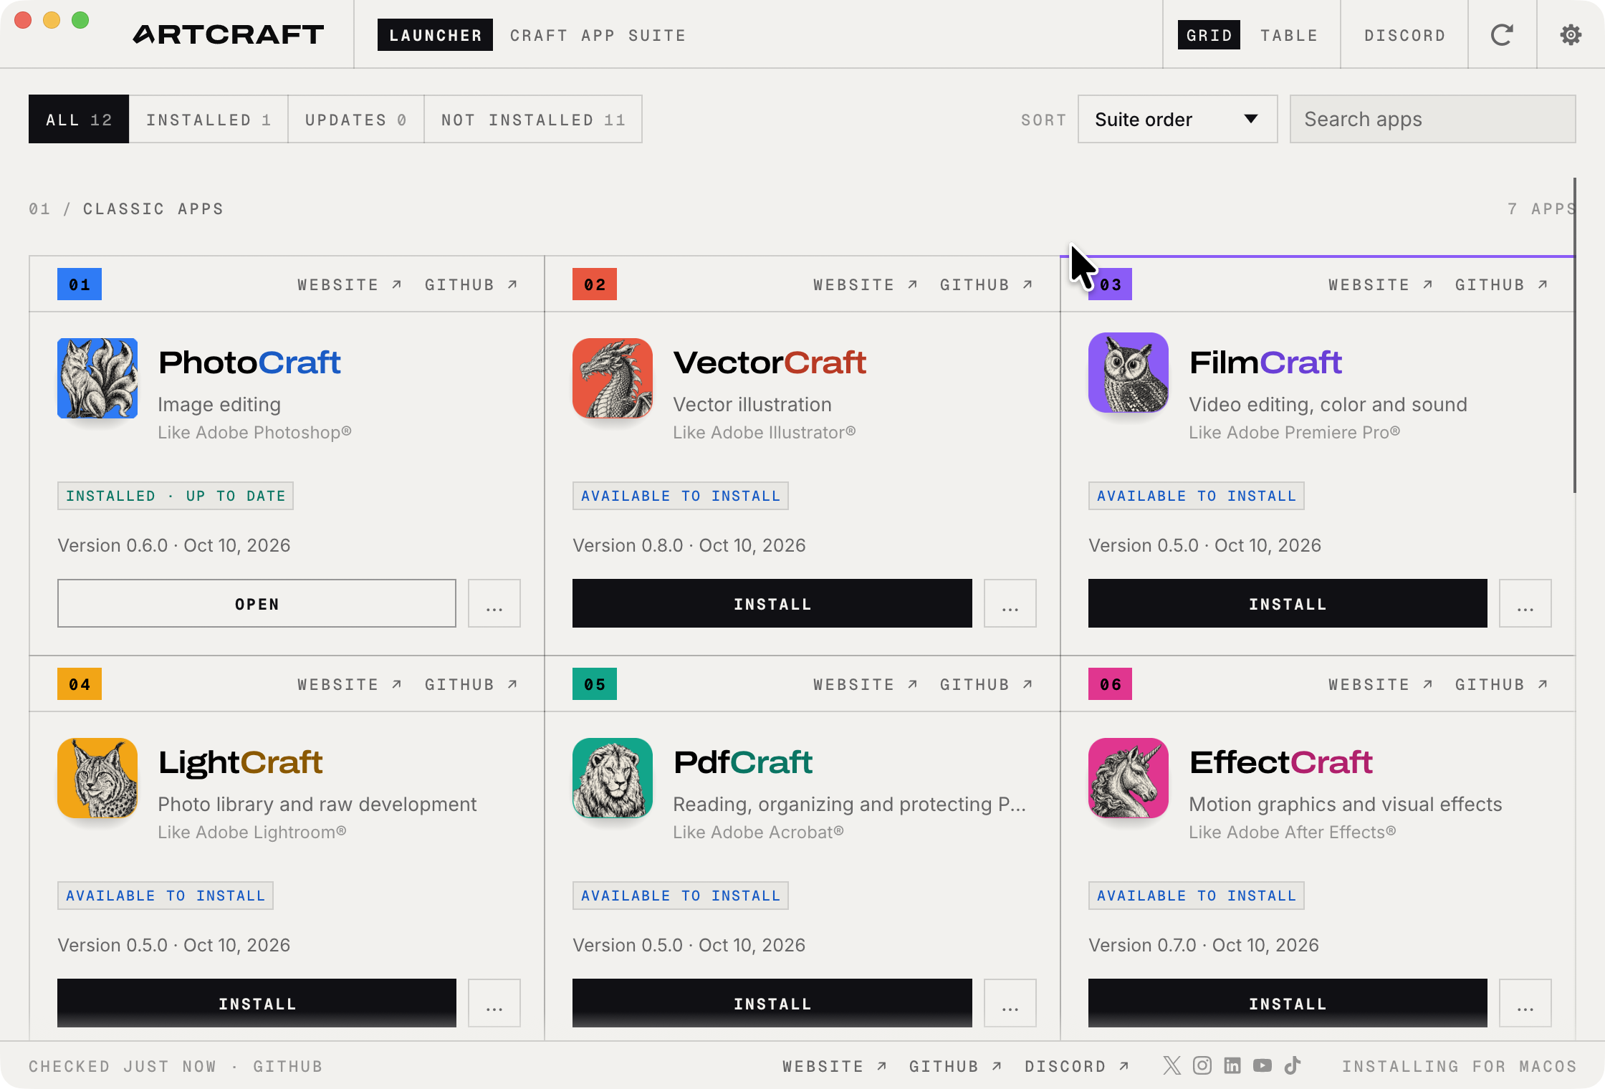
Task: Select the Craft App Suite tab
Action: pos(598,35)
